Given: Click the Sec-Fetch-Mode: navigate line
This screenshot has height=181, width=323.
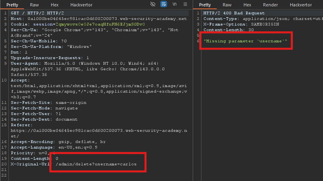Looking at the screenshot, I should pos(44,108).
